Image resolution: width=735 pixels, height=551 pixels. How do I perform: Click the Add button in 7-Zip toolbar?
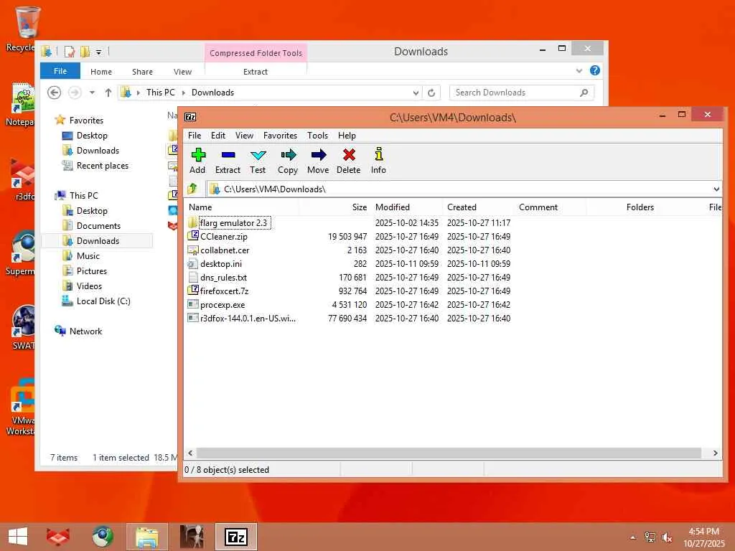198,161
